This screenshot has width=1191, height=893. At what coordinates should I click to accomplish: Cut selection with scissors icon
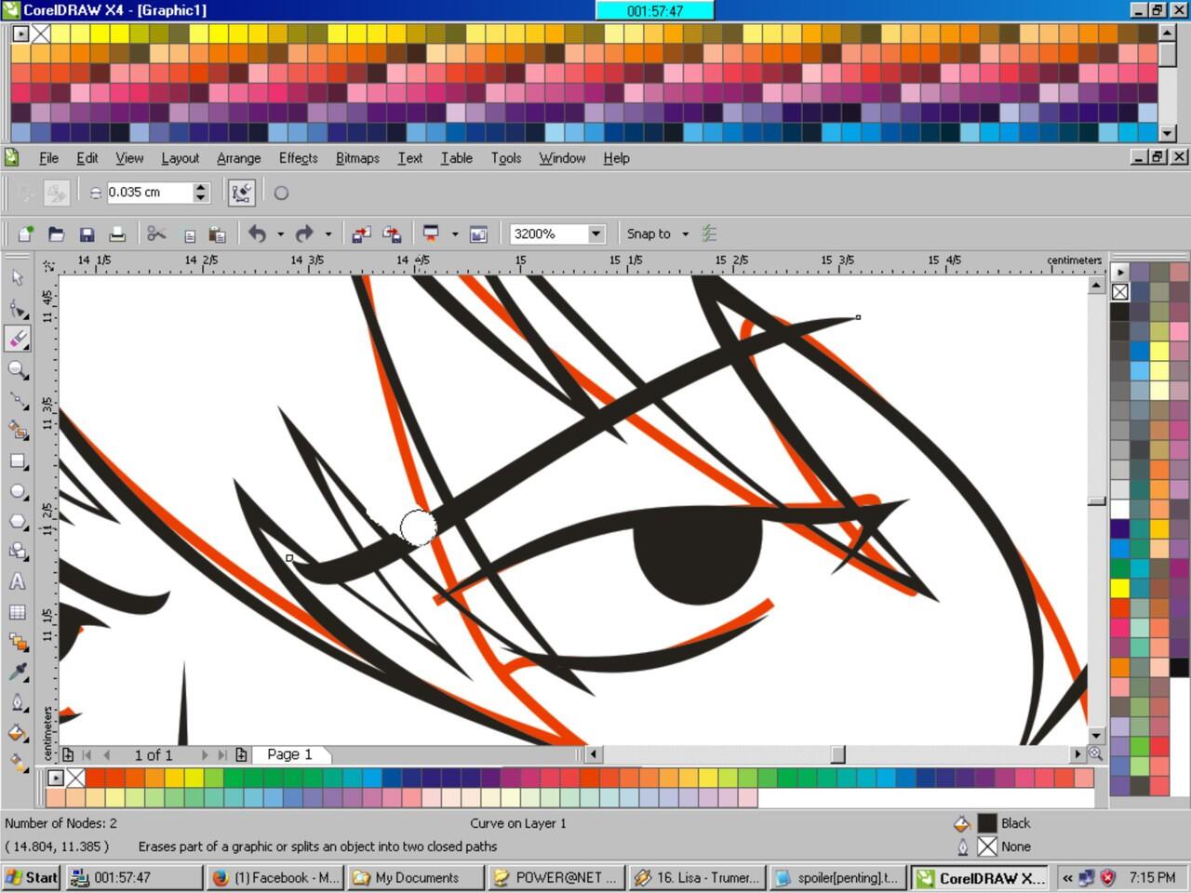(x=156, y=234)
